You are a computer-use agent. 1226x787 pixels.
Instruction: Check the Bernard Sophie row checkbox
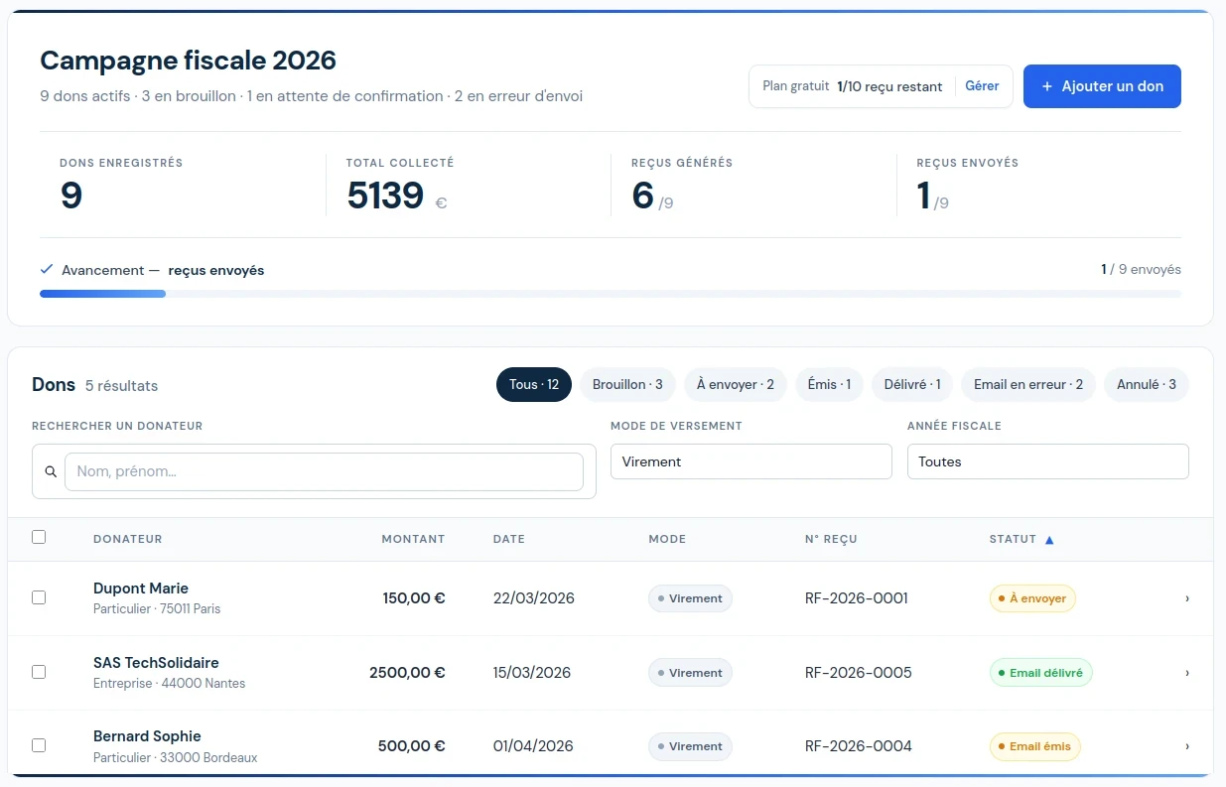pyautogui.click(x=39, y=745)
